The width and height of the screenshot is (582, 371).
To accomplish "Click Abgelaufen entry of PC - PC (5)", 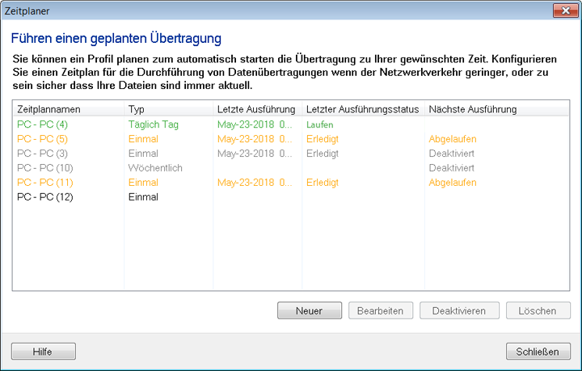I will 453,139.
